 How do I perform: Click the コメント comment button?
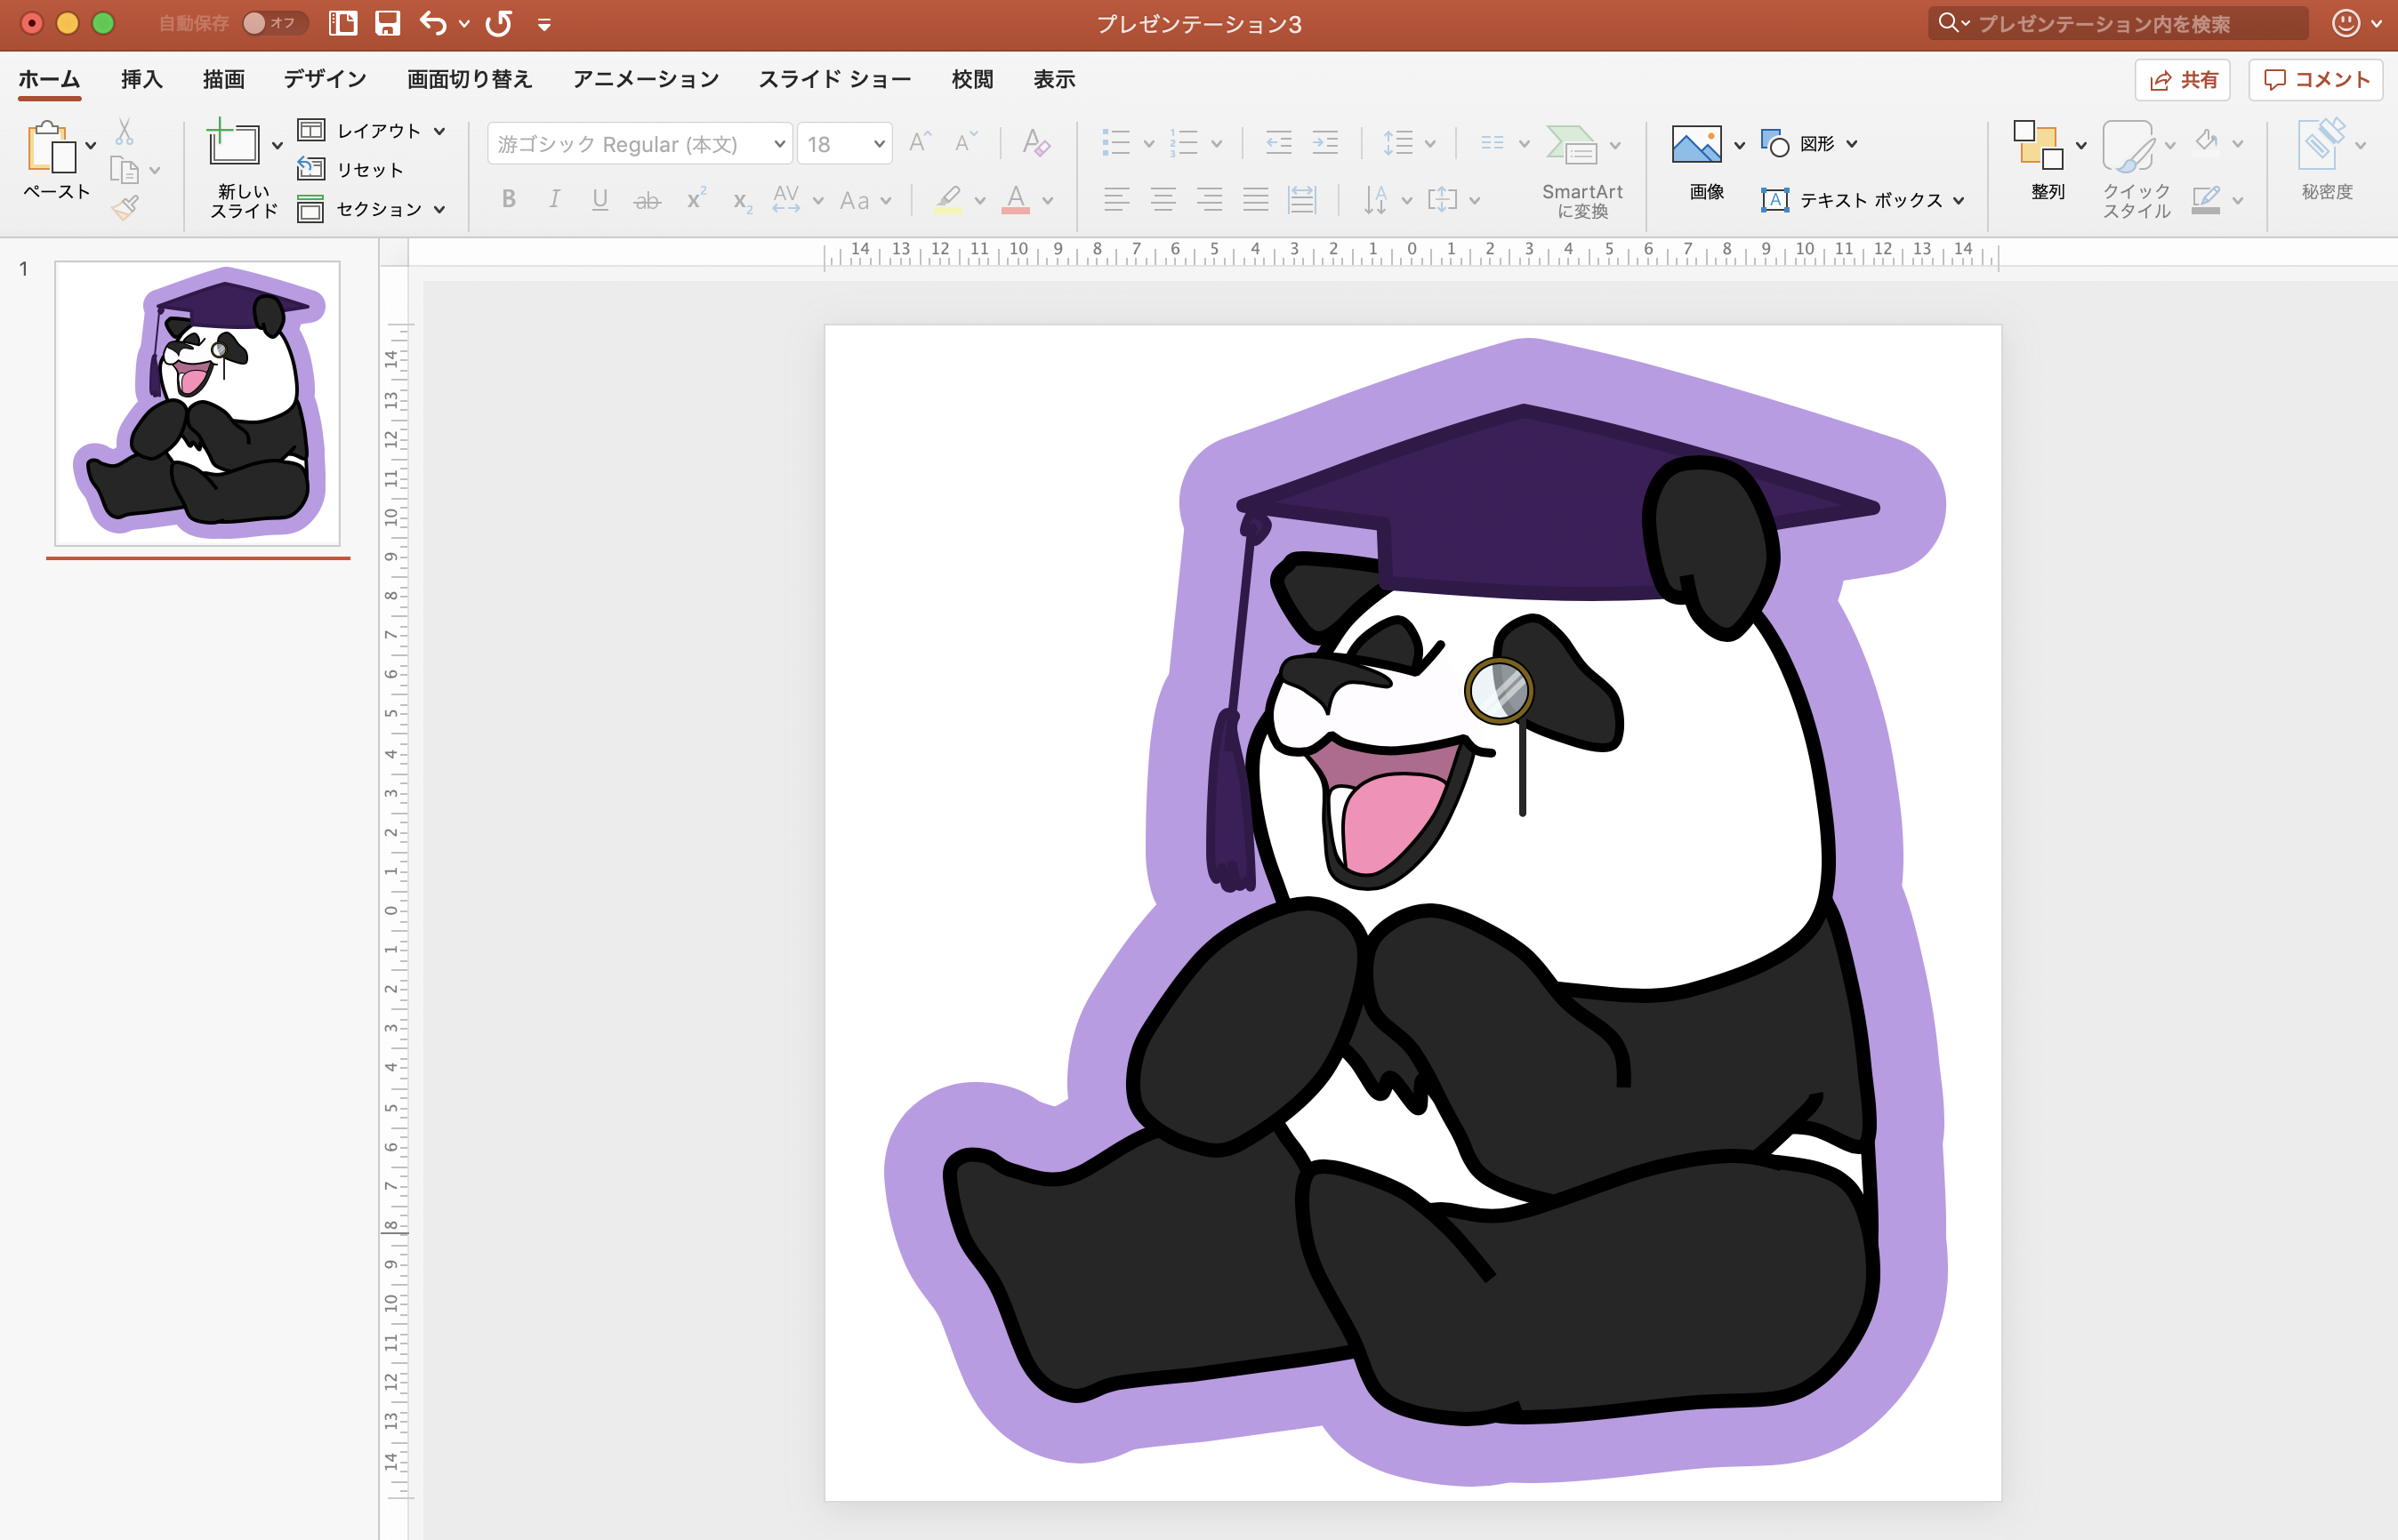[x=2315, y=80]
